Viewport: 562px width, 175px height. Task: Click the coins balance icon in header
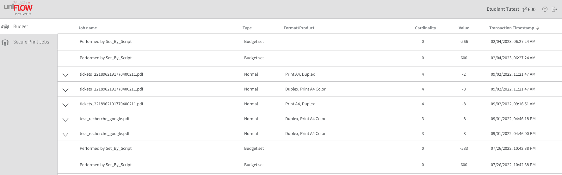[x=524, y=9]
